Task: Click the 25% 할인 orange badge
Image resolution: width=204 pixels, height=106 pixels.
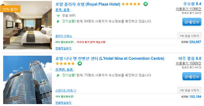Action: click(10, 9)
